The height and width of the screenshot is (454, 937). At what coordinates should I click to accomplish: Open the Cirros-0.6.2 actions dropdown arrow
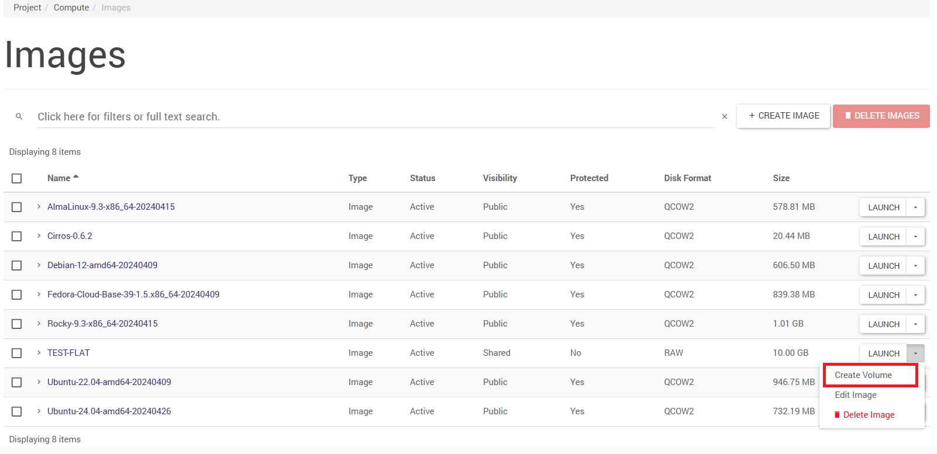tap(915, 237)
